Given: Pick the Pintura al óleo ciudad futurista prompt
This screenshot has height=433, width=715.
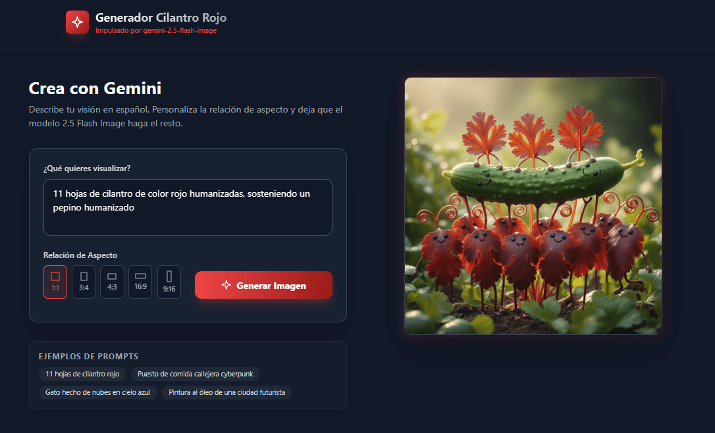Looking at the screenshot, I should coord(226,392).
